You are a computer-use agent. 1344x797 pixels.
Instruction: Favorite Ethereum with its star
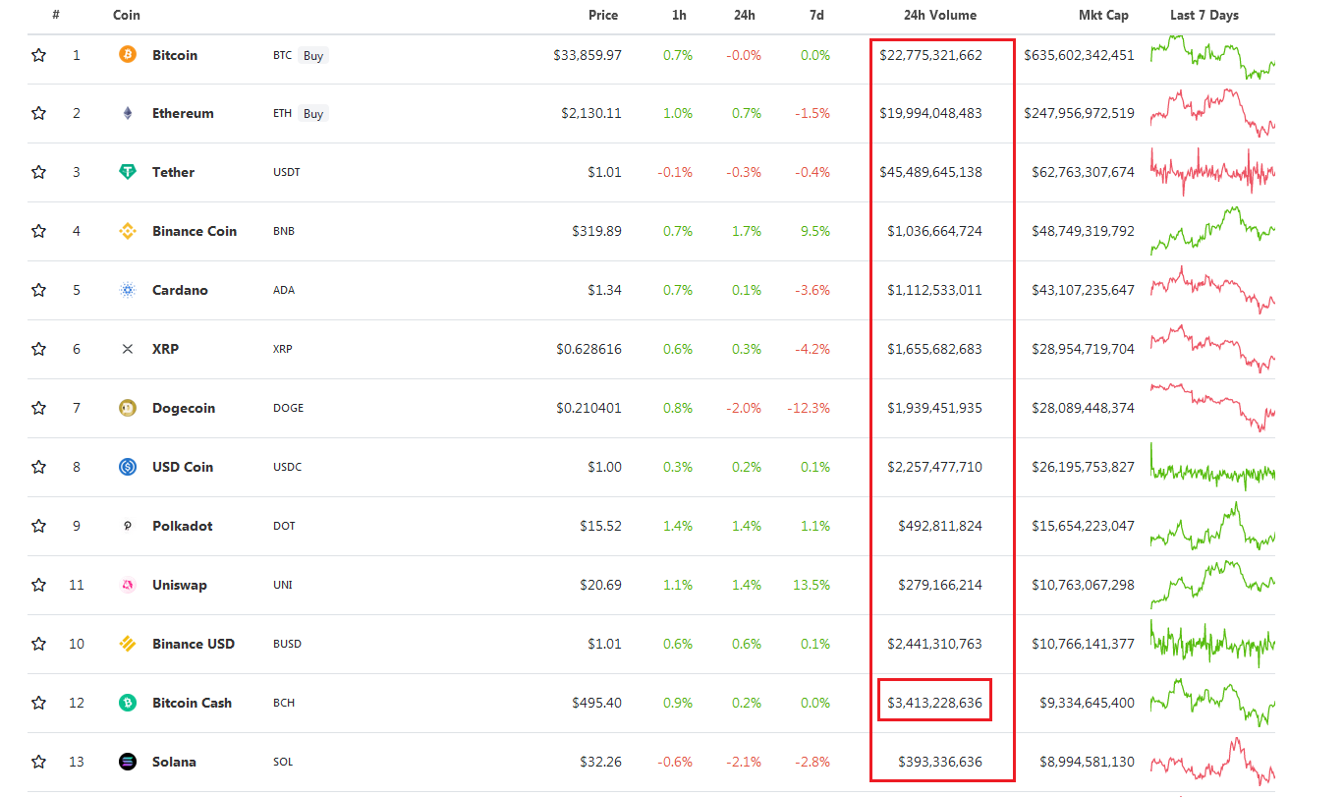[39, 114]
